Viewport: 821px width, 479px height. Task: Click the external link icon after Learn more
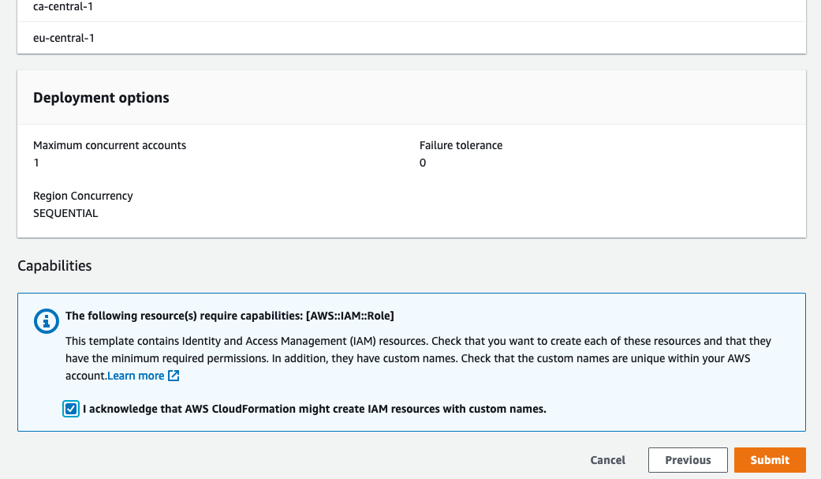[174, 376]
